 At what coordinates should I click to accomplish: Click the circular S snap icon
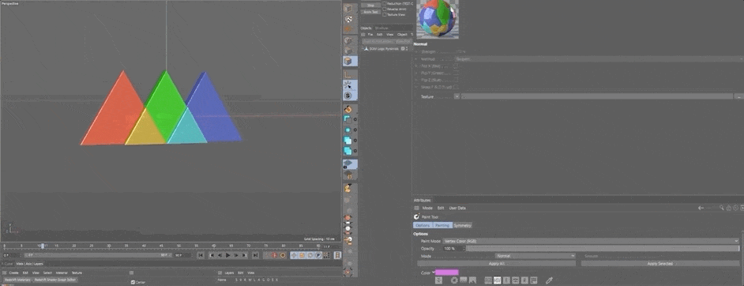(x=348, y=96)
